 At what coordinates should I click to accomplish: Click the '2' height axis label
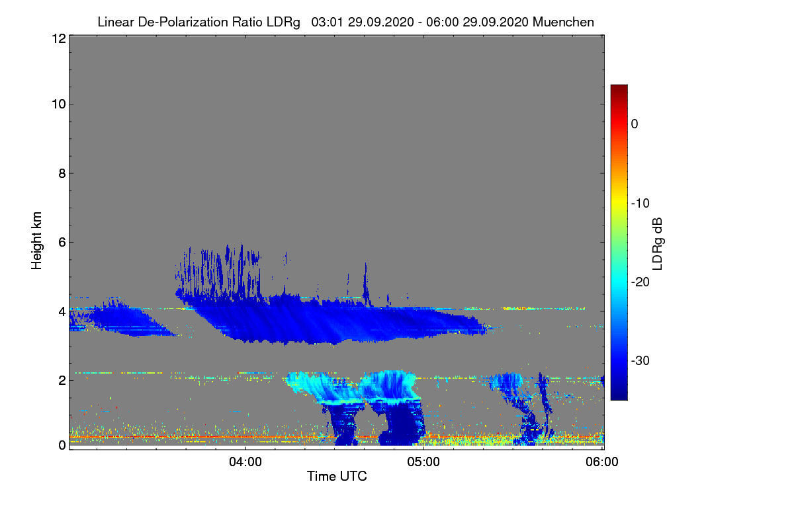(x=61, y=380)
